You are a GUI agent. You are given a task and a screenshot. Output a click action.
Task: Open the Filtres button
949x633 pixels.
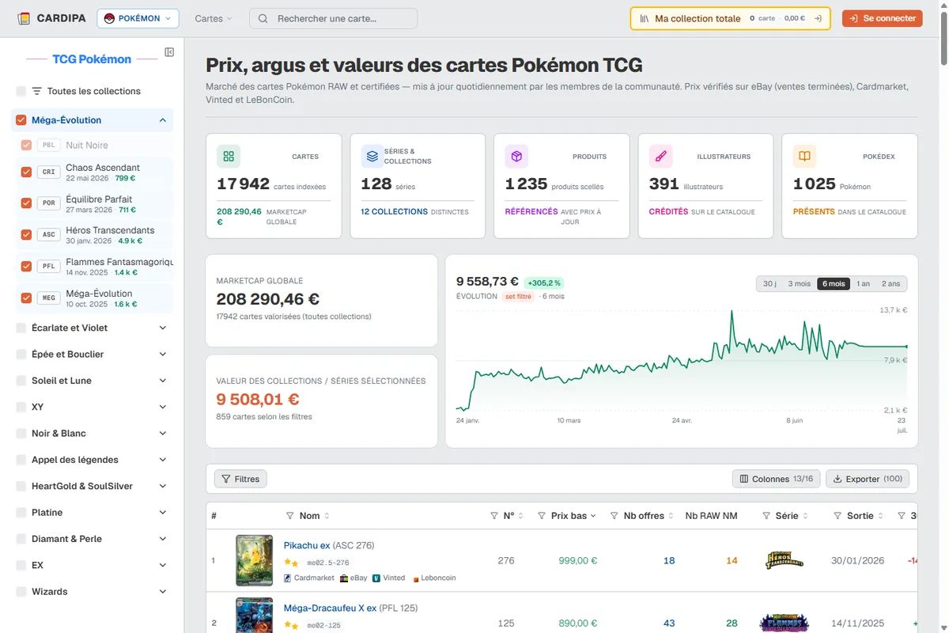pos(240,479)
